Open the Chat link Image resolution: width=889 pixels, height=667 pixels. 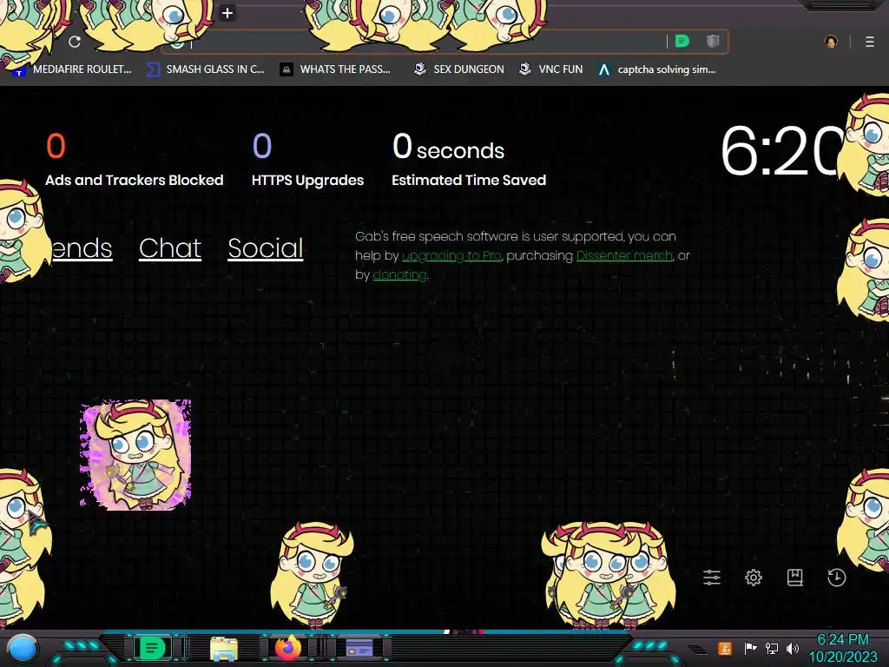170,248
